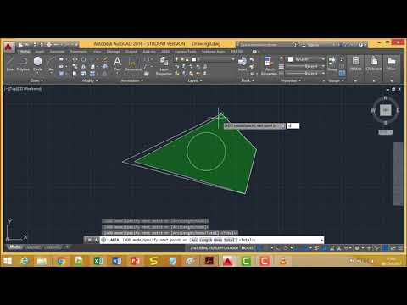The image size is (407, 305).
Task: Switch to the Insert ribbon tab
Action: (x=40, y=52)
